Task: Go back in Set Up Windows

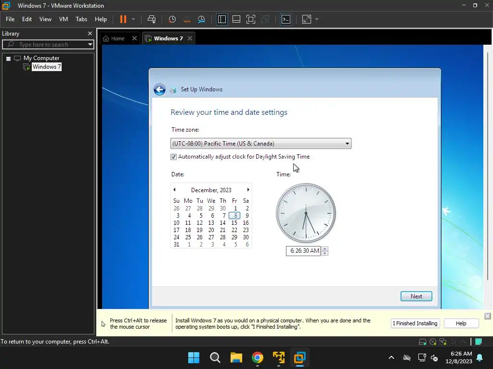Action: click(159, 89)
